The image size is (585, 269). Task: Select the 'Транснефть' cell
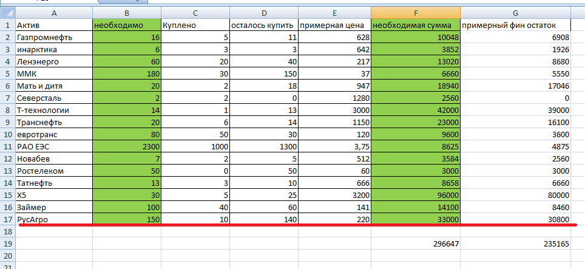click(x=54, y=123)
